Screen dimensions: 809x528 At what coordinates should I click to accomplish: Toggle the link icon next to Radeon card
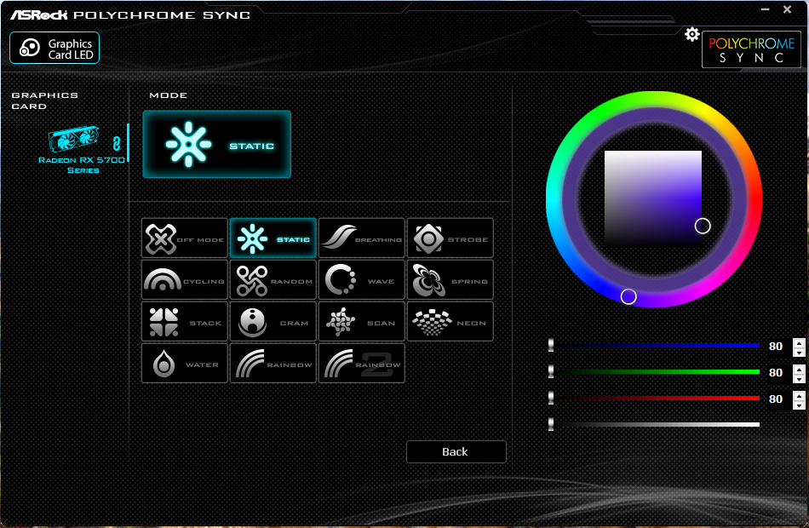click(117, 143)
